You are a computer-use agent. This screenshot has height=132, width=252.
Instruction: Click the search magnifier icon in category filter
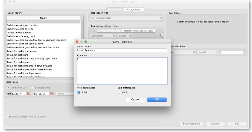pos(161,36)
